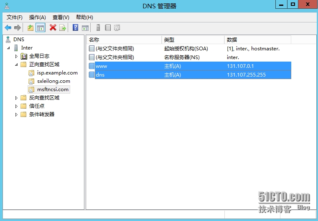The width and height of the screenshot is (318, 221).
Task: Click the sxleilong.com zone icon
Action: 31,81
